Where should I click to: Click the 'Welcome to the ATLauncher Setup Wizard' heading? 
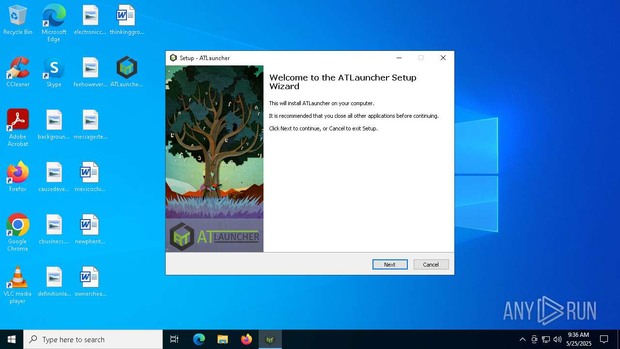pyautogui.click(x=342, y=82)
